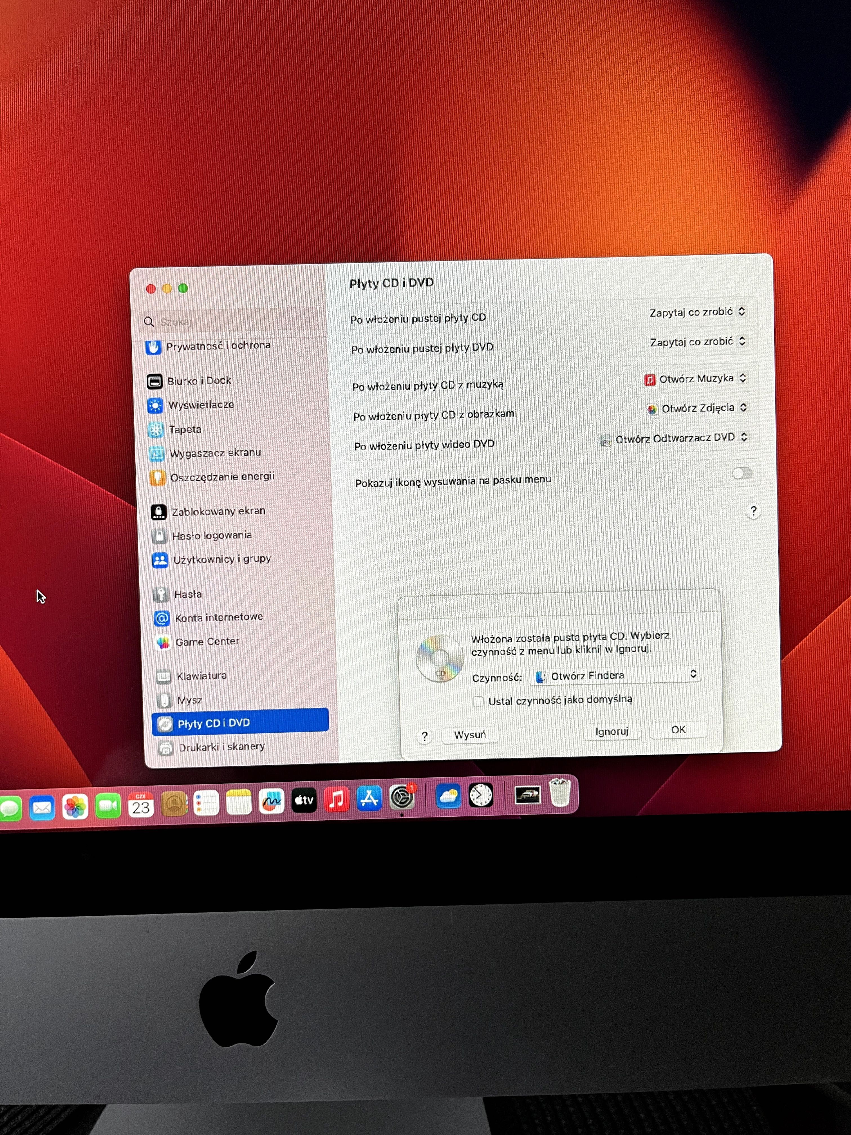The height and width of the screenshot is (1135, 851).
Task: Open FaceTime in the Dock
Action: click(x=108, y=806)
